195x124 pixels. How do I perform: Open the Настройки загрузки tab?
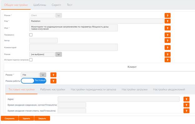point(135,89)
